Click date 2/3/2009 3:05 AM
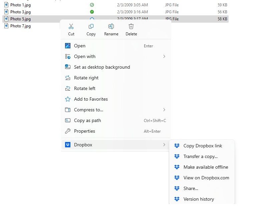 click(132, 5)
